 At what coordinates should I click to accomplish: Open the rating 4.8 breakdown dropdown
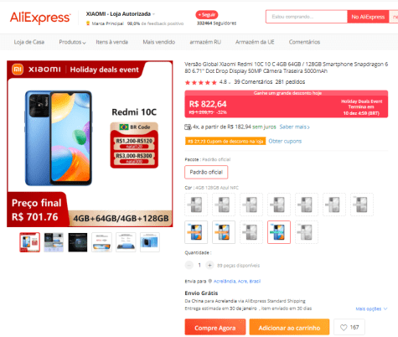230,82
